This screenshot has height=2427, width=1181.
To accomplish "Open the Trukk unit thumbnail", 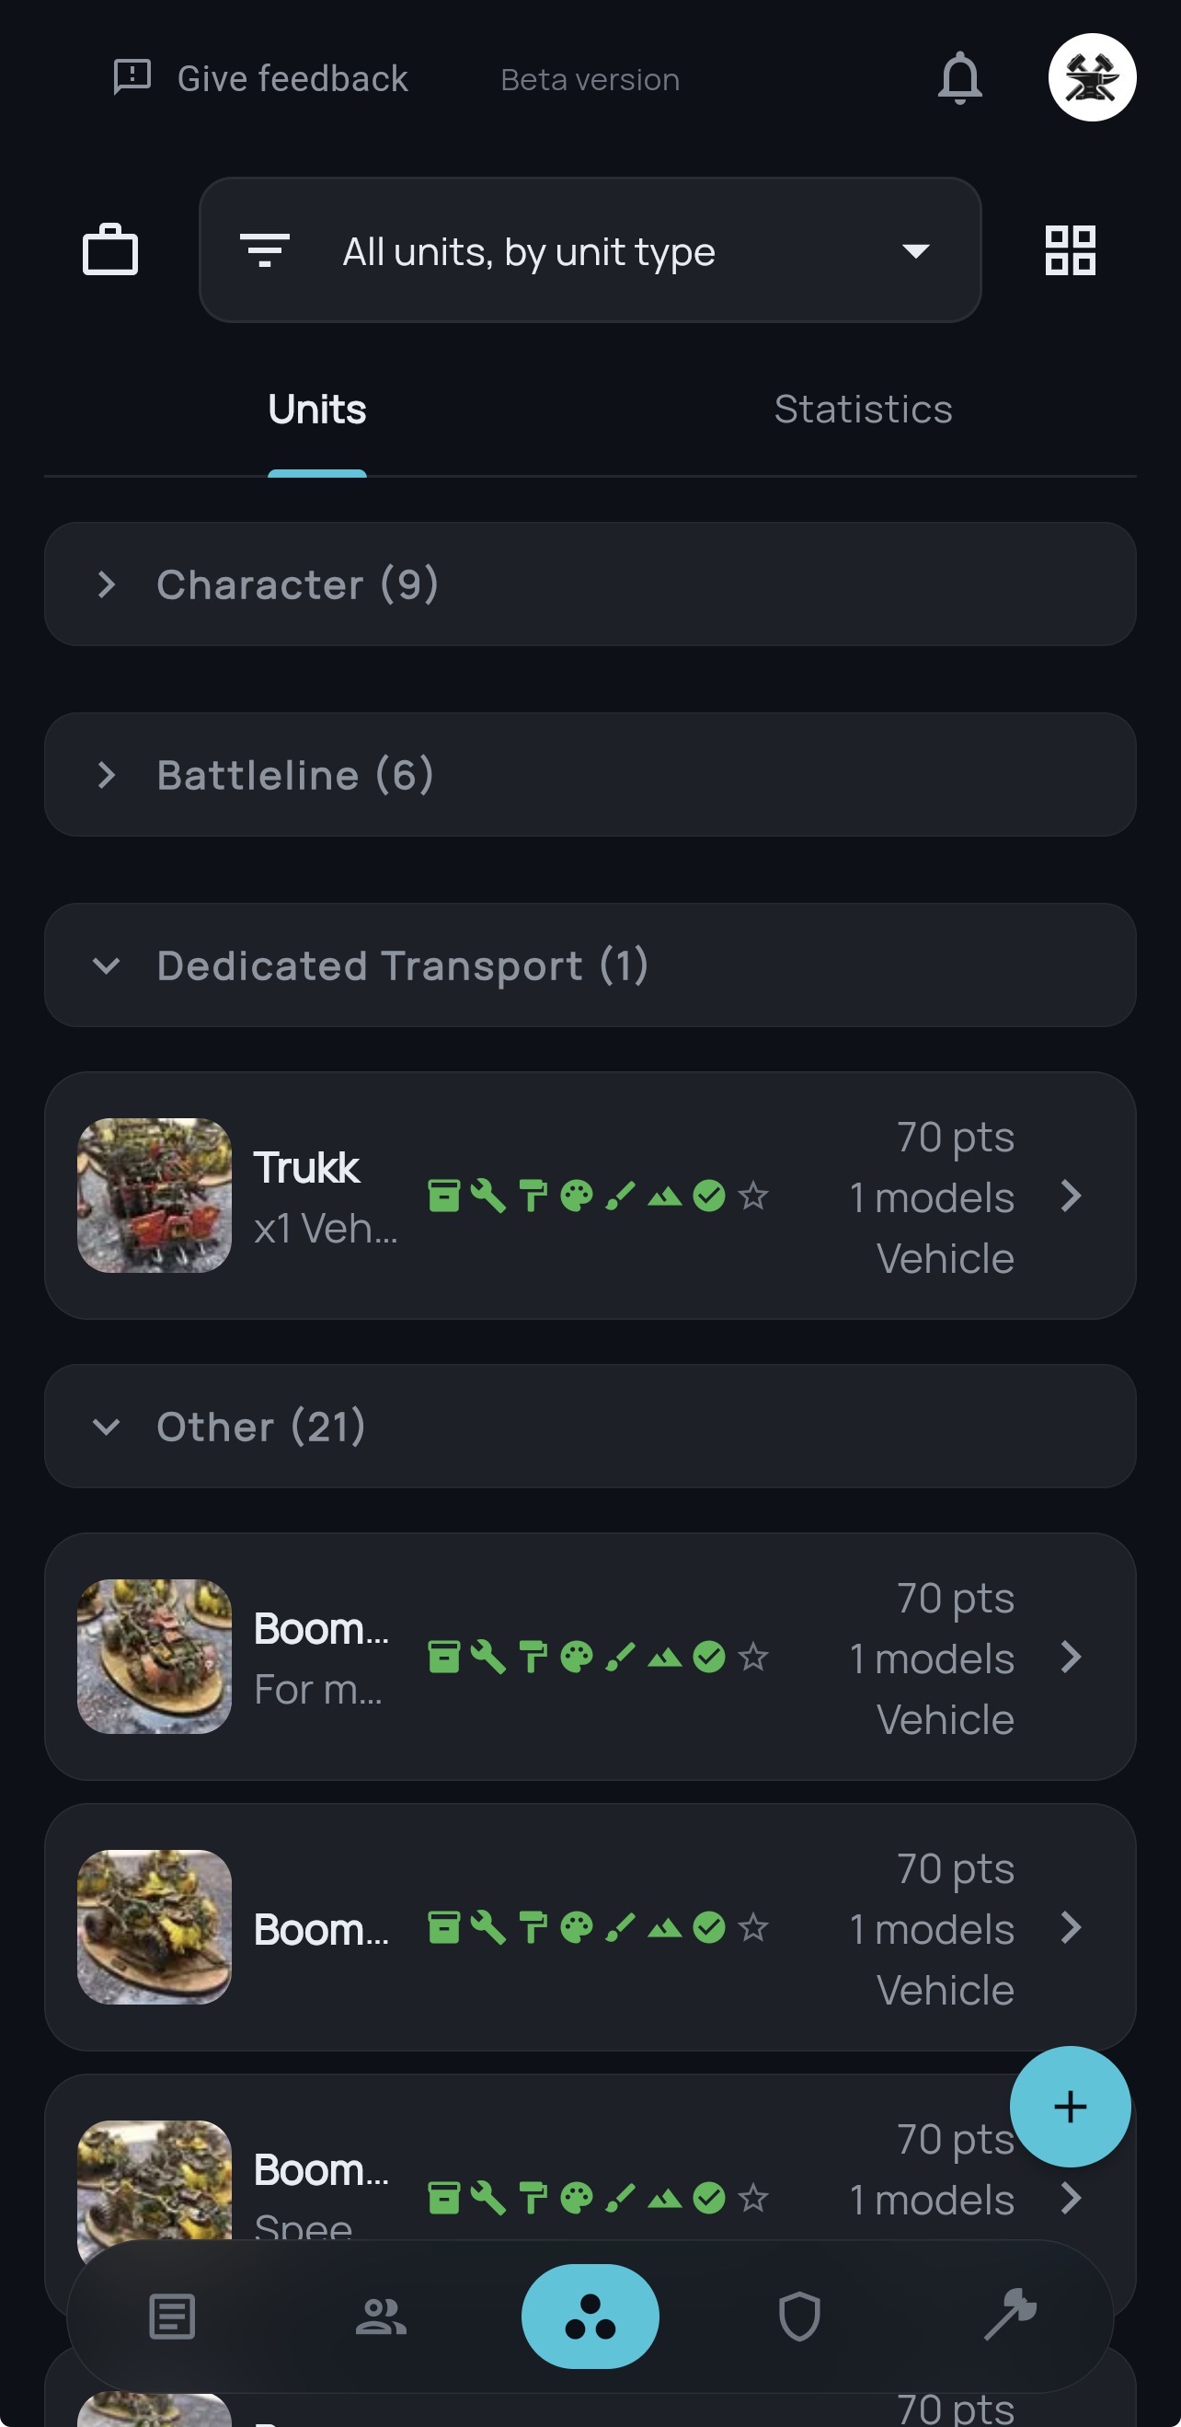I will 155,1195.
